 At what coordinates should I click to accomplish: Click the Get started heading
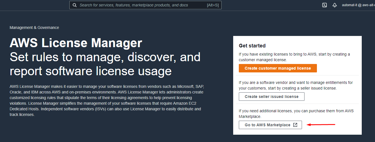[252, 46]
